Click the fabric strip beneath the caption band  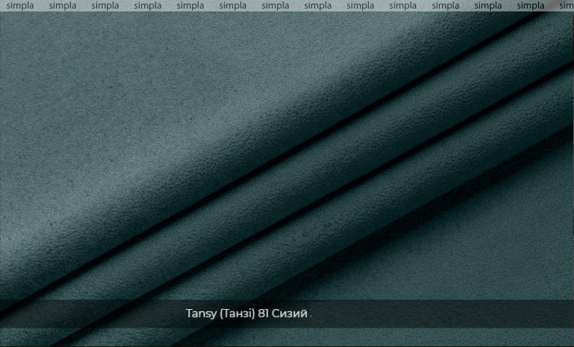(x=287, y=338)
